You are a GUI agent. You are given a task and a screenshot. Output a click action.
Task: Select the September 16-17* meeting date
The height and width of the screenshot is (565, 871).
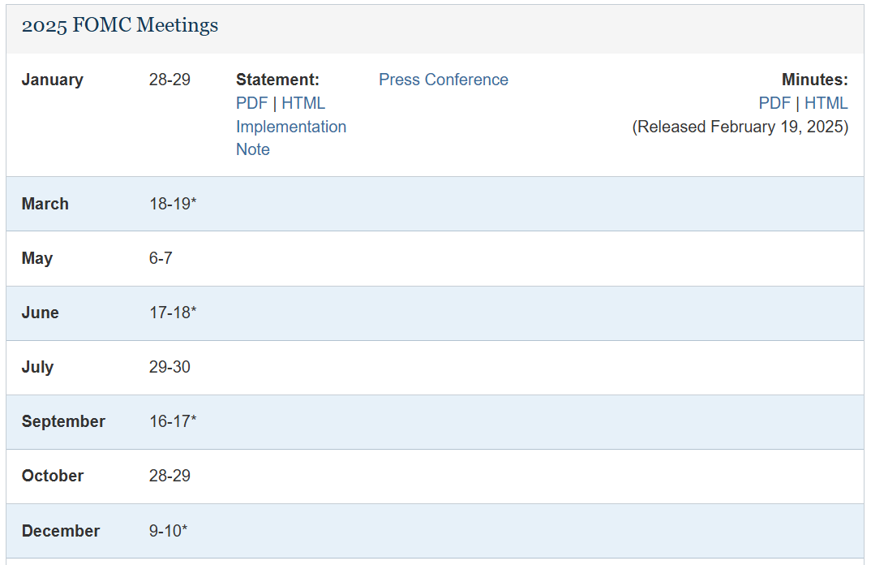[x=173, y=421]
